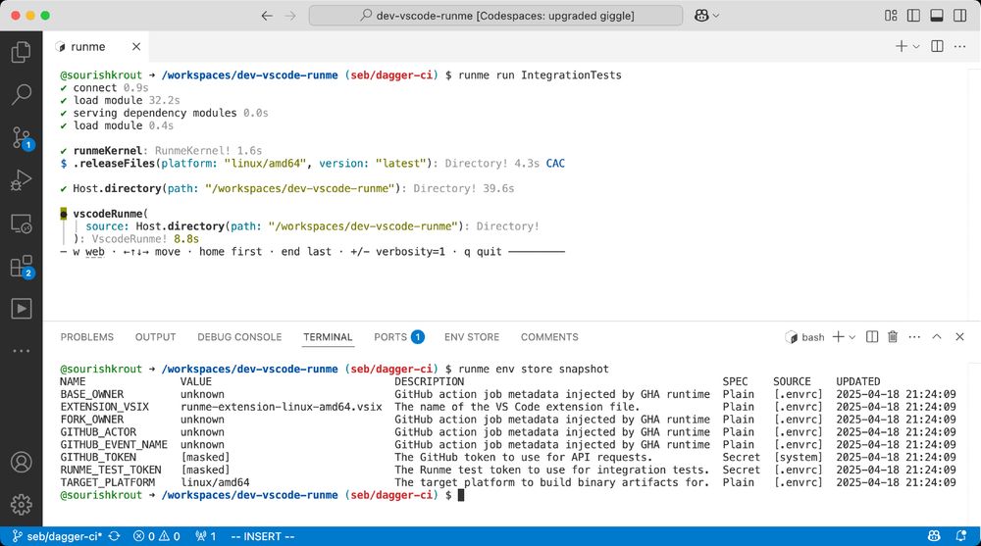Open Source Control view with 1 change
Image resolution: width=981 pixels, height=546 pixels.
pyautogui.click(x=22, y=137)
